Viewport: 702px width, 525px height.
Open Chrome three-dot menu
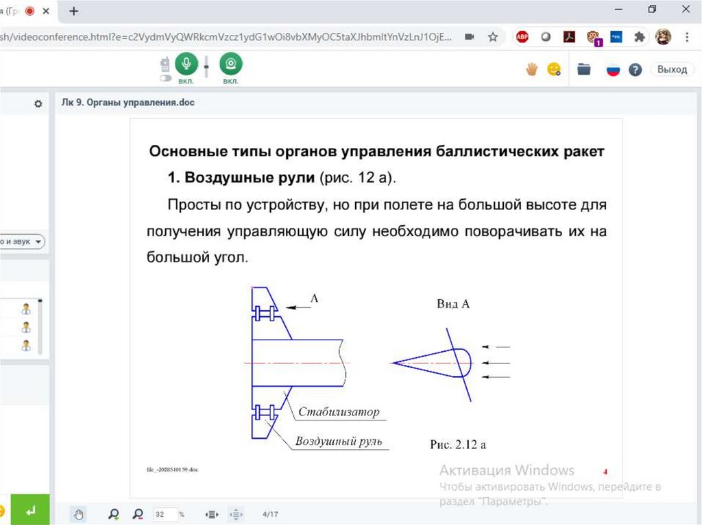click(687, 37)
